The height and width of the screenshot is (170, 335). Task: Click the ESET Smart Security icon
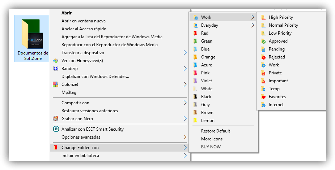56,129
